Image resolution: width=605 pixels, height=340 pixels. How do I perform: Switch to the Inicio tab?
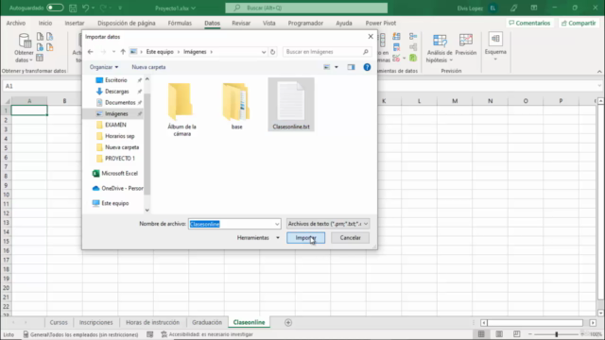click(45, 23)
